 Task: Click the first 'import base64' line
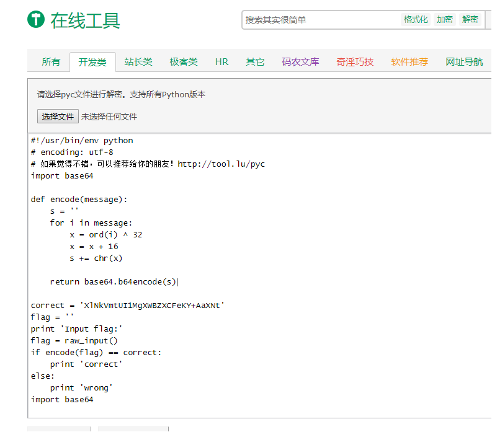62,176
